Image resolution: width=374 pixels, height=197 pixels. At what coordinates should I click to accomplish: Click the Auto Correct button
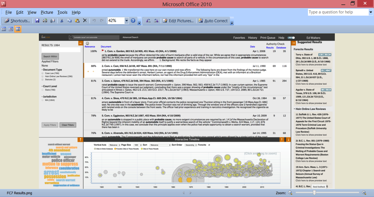(x=213, y=21)
